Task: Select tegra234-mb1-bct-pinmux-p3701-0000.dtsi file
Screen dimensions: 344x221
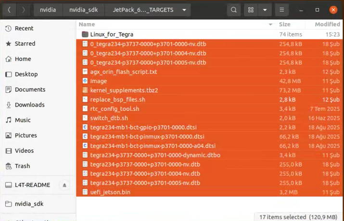Action: click(x=209, y=136)
